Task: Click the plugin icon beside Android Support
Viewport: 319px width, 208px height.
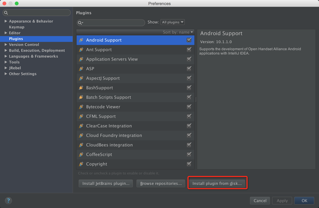Action: coord(81,40)
